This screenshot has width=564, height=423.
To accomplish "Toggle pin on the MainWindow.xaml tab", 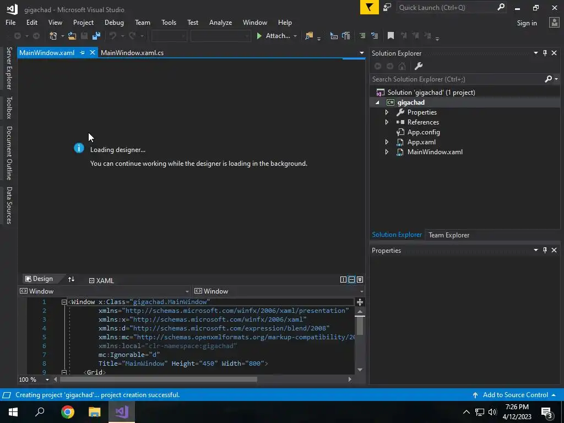I will coord(82,52).
